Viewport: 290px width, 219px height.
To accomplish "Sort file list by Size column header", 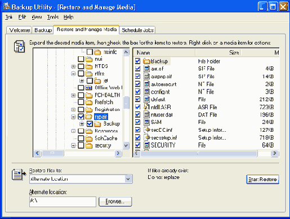I will click(218, 52).
